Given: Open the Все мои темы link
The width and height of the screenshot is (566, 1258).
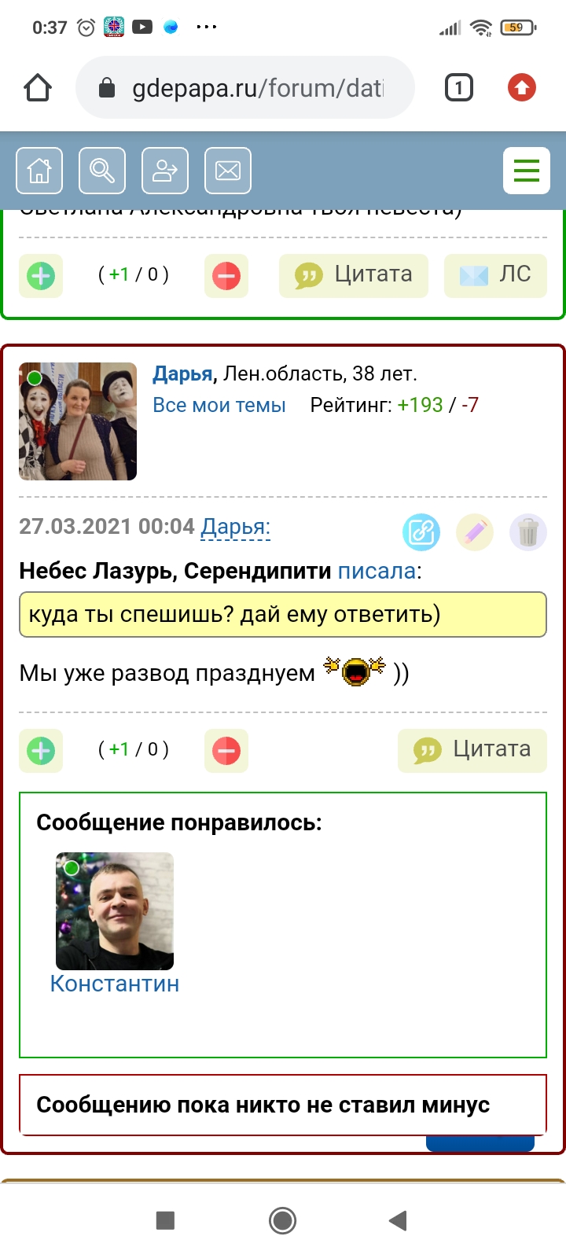Looking at the screenshot, I should pos(219,406).
